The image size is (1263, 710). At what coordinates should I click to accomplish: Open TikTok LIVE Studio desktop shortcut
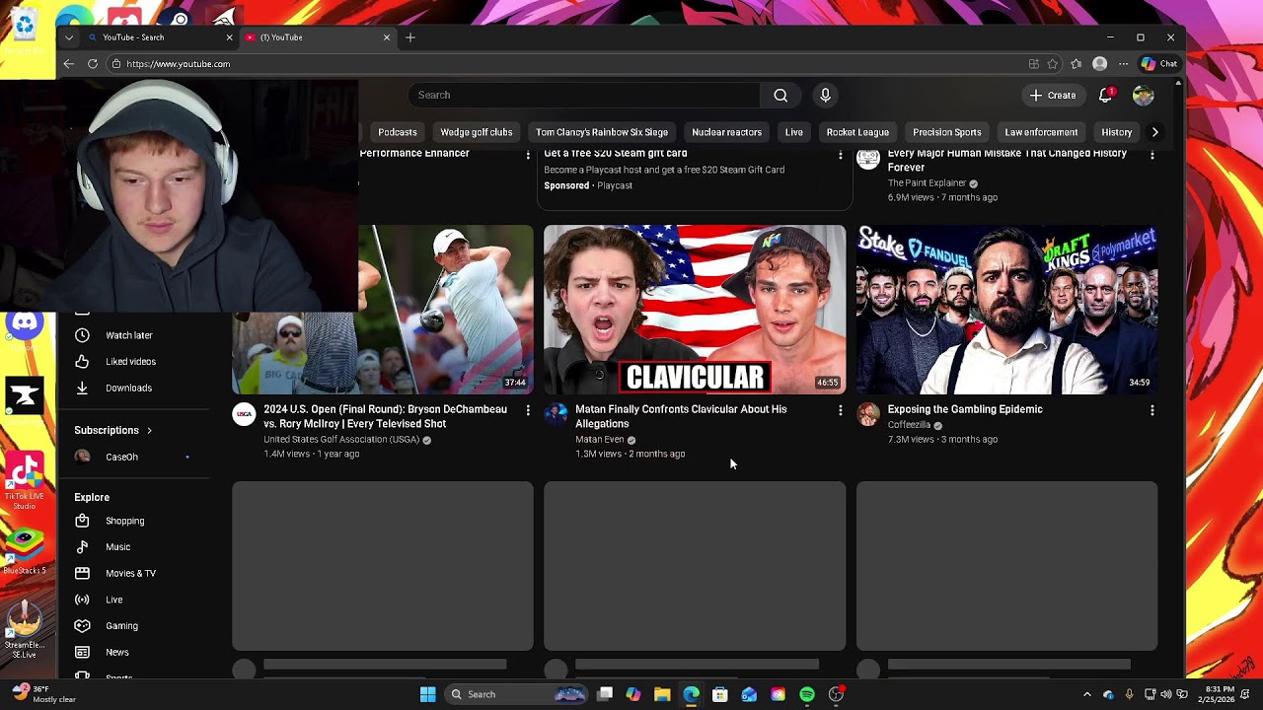25,481
